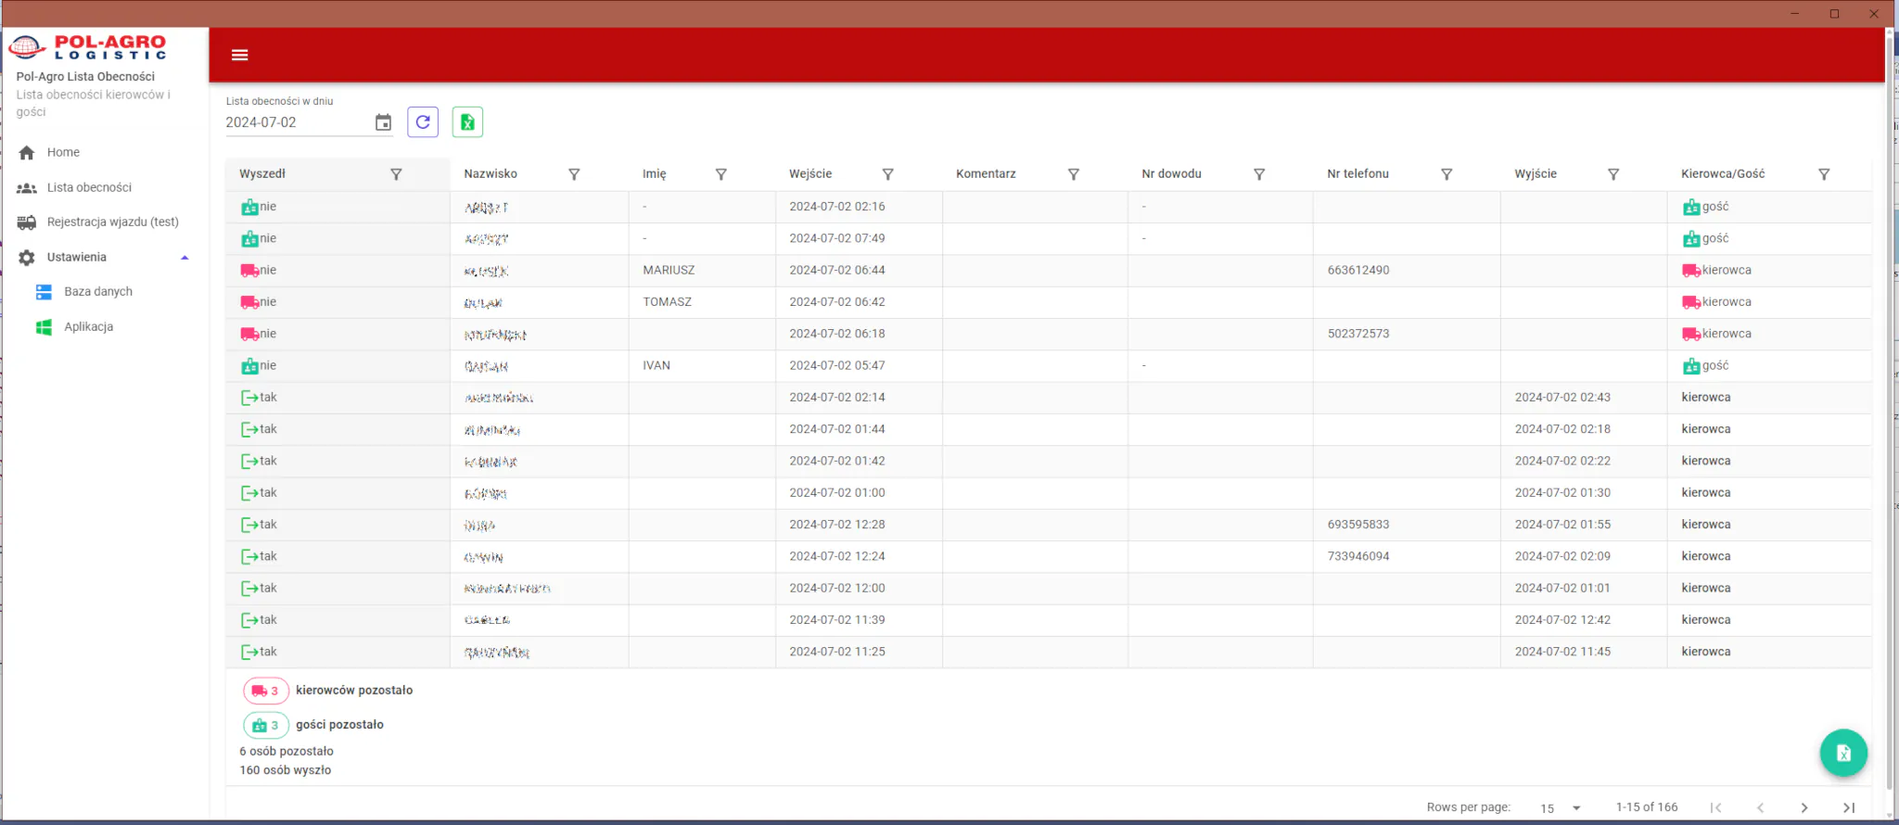1899x825 pixels.
Task: Open the hamburger menu in red header
Action: pyautogui.click(x=239, y=55)
